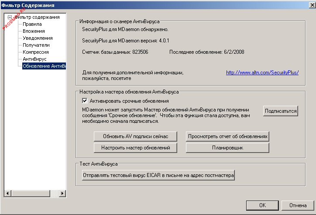The width and height of the screenshot is (316, 215).
Task: Toggle Активировать срочные обновления checkbox
Action: (x=85, y=101)
